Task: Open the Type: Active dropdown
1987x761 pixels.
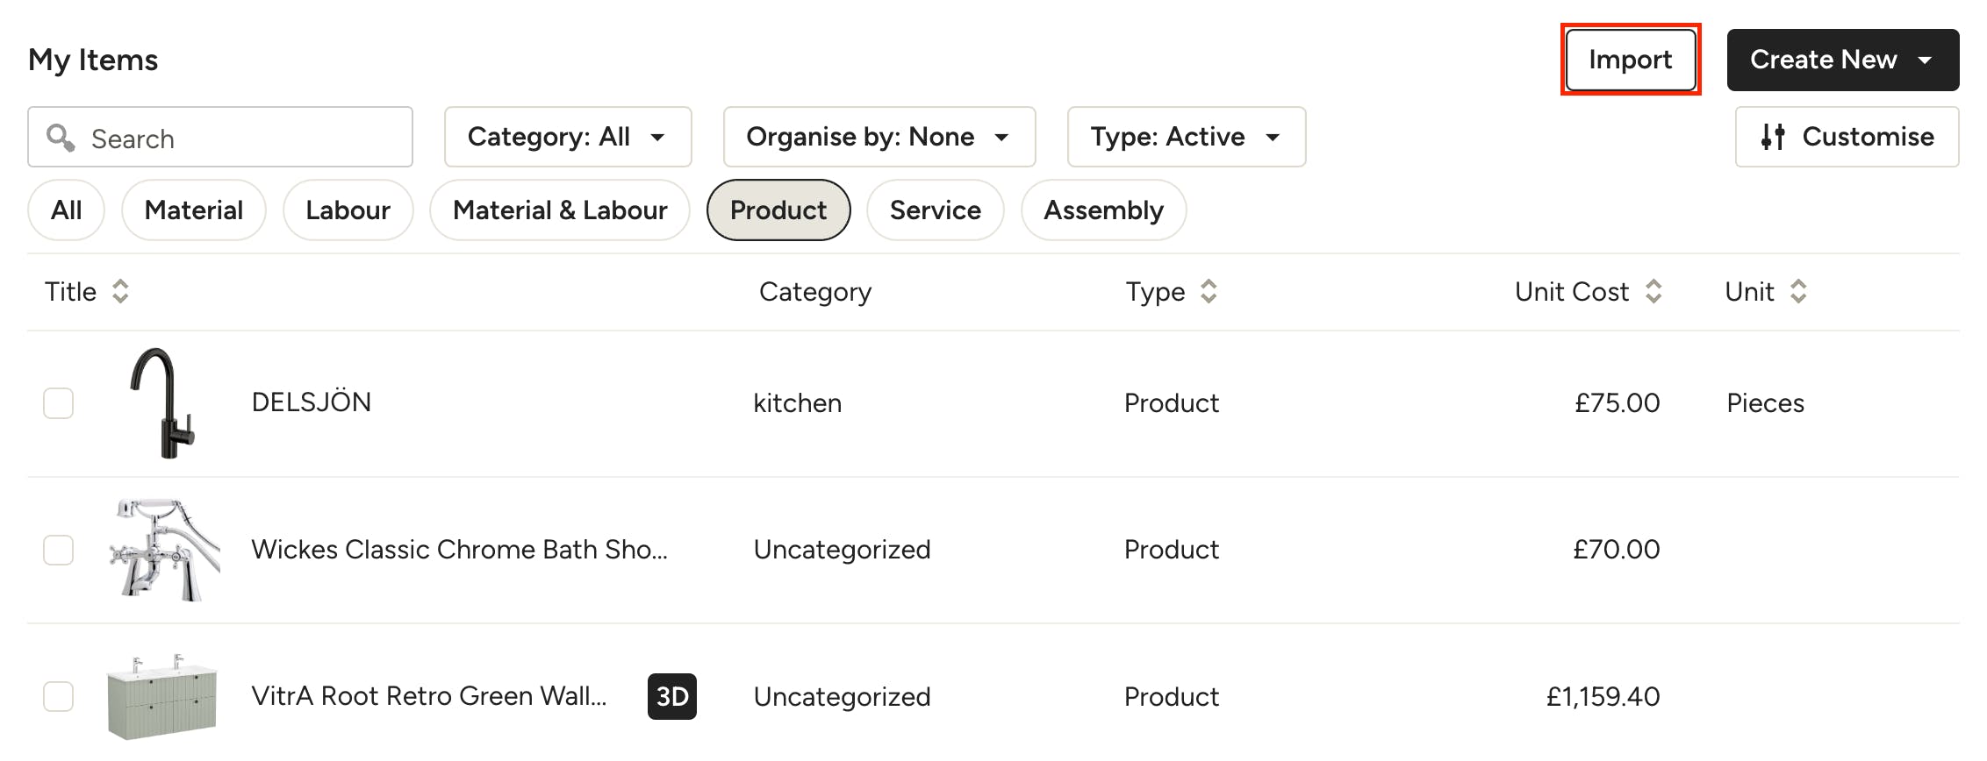Action: point(1187,137)
